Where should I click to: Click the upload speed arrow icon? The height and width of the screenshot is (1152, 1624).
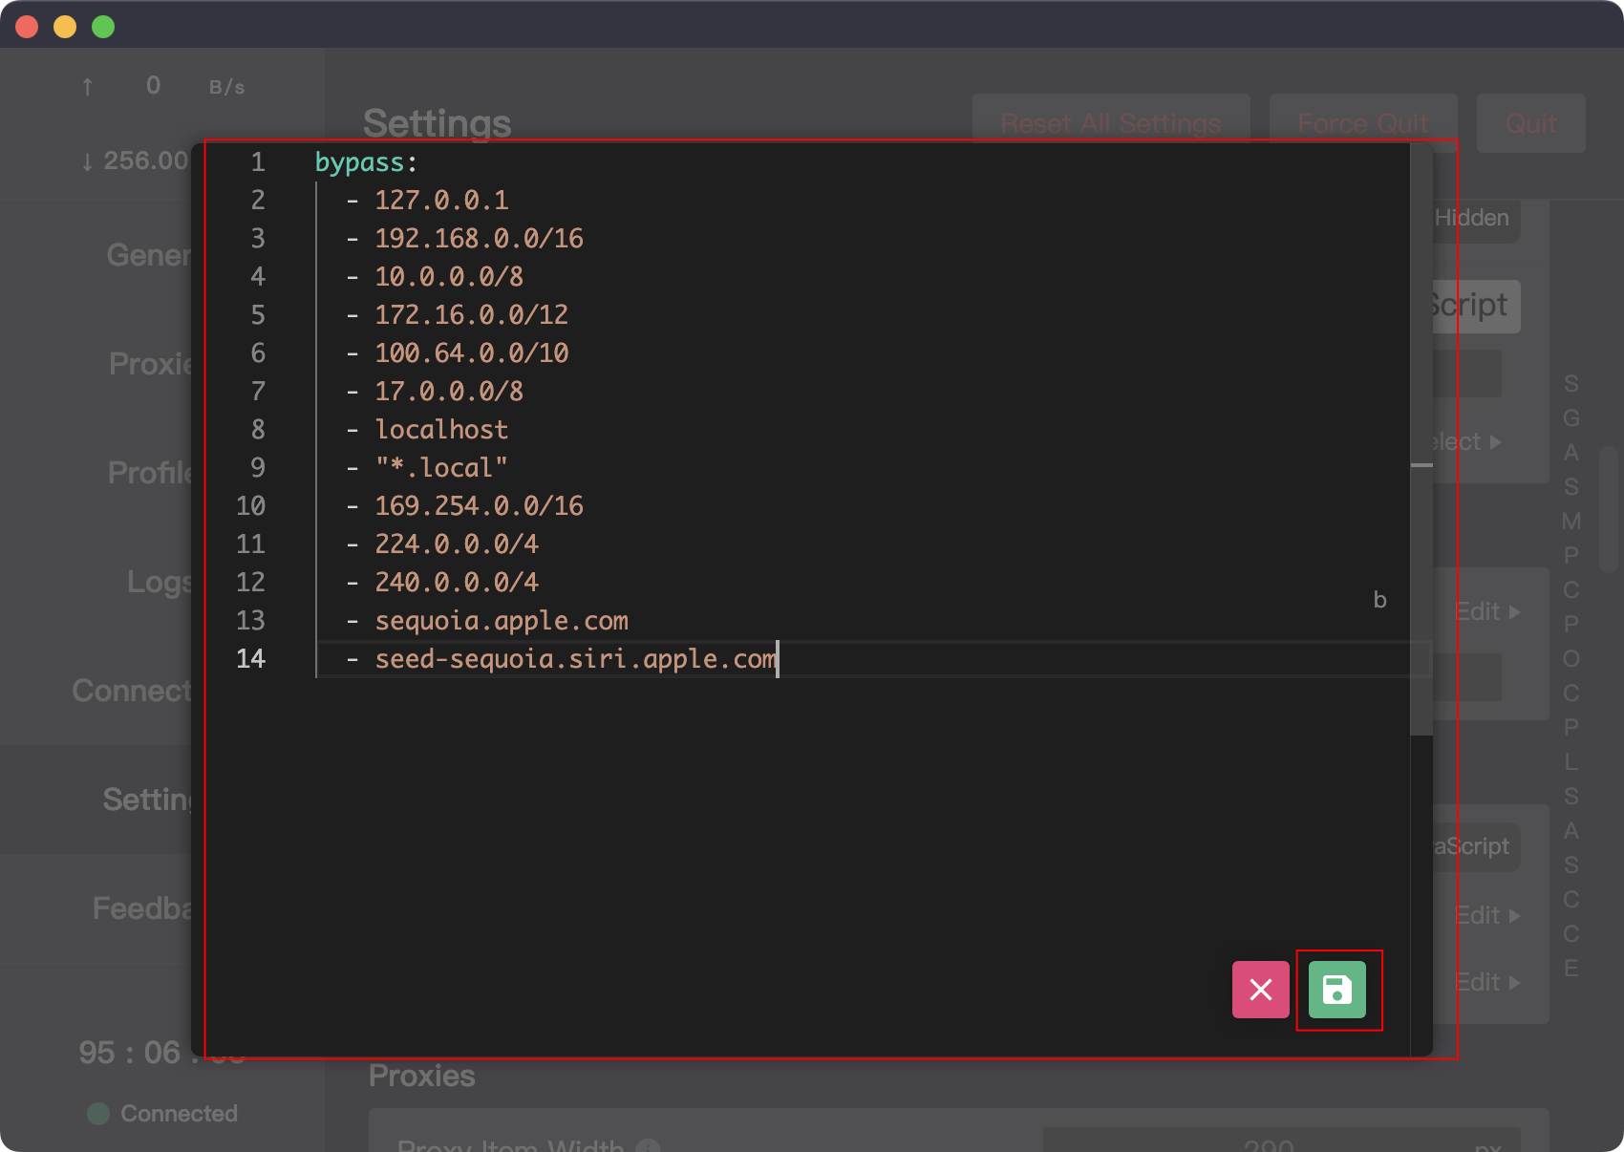(x=88, y=87)
